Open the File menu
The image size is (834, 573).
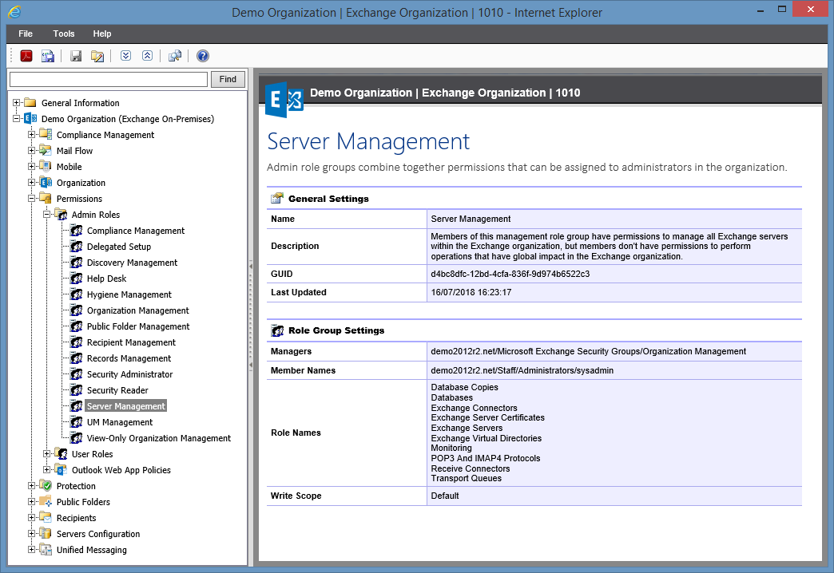(26, 34)
